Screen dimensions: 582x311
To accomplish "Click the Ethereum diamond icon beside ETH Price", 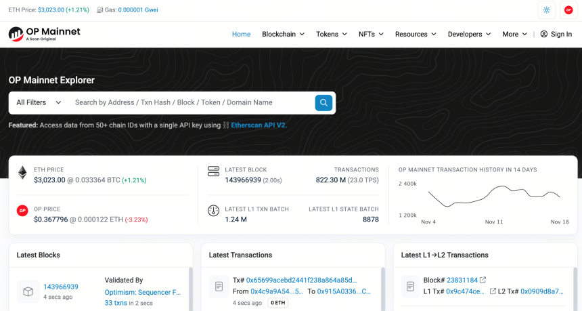I will (22, 173).
